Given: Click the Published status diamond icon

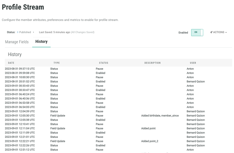Looking at the screenshot, I should pos(18,32).
